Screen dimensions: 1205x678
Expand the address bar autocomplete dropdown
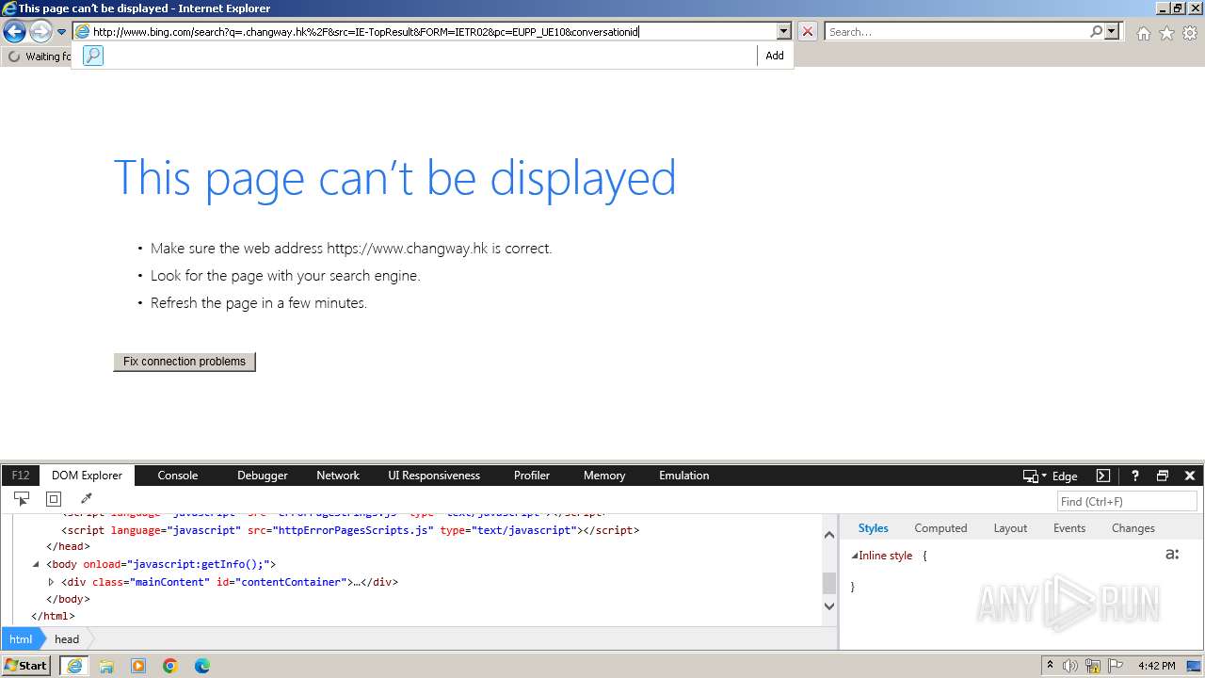(783, 32)
